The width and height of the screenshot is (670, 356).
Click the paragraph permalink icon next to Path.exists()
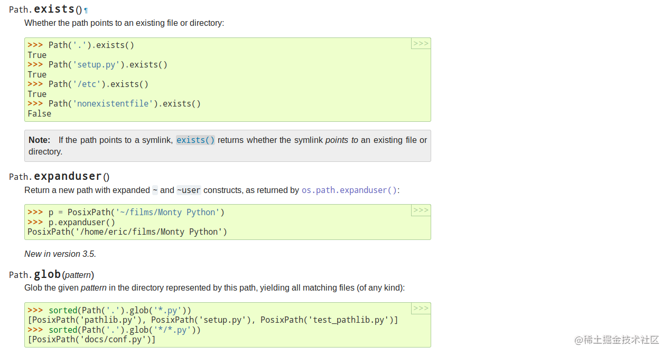pyautogui.click(x=85, y=9)
